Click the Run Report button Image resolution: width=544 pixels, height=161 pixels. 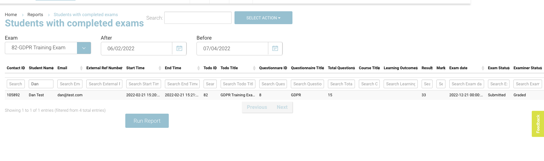click(x=147, y=121)
